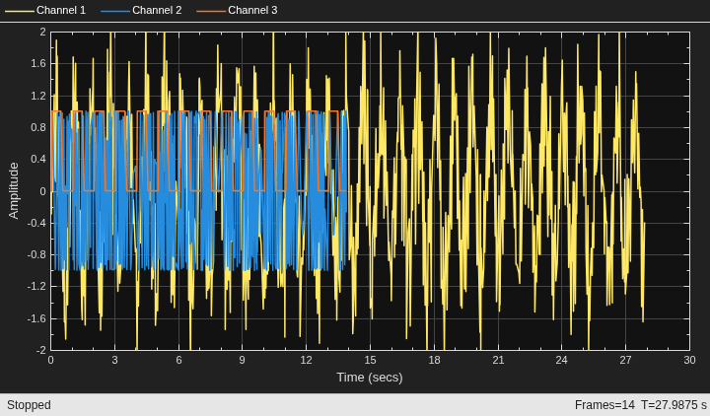Click the Frames=14 status entry

[x=604, y=405]
